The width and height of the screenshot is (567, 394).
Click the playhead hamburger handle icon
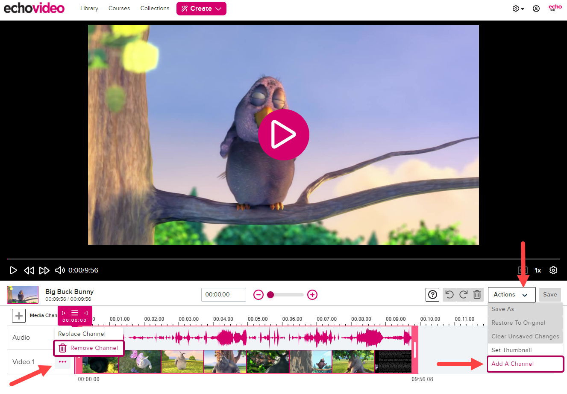(75, 313)
